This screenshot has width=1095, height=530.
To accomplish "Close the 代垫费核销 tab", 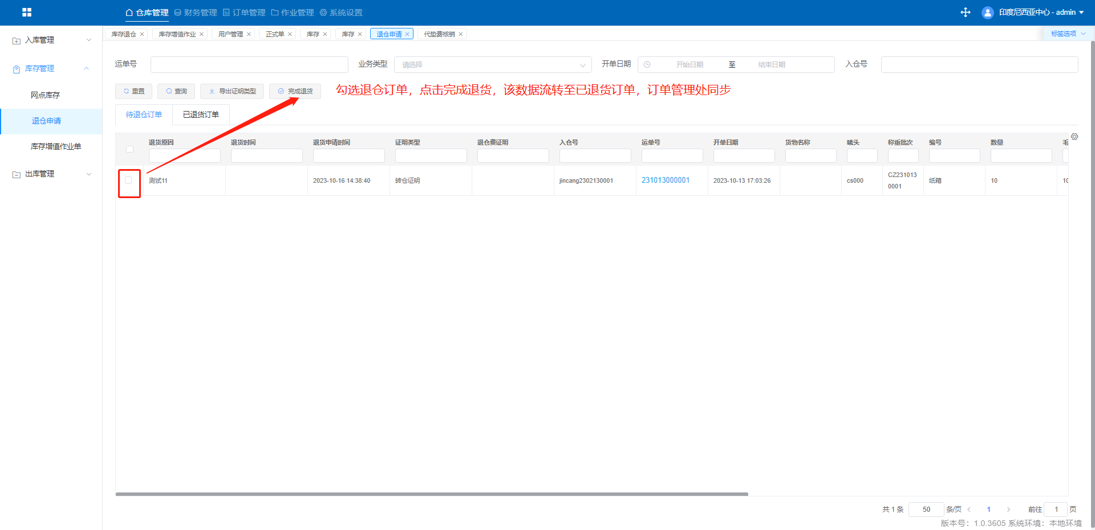I will 461,34.
